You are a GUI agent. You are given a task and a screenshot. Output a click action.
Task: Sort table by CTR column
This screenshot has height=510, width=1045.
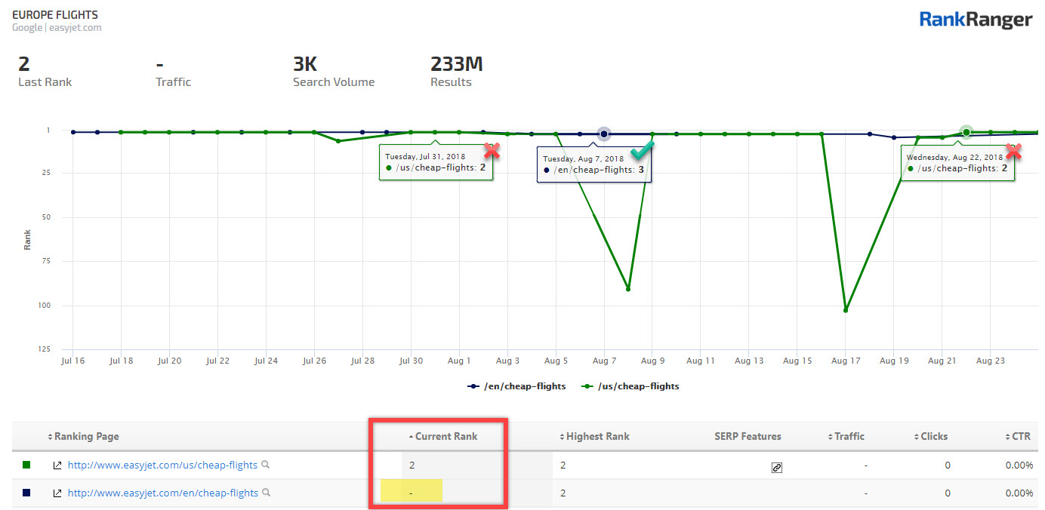point(1019,436)
